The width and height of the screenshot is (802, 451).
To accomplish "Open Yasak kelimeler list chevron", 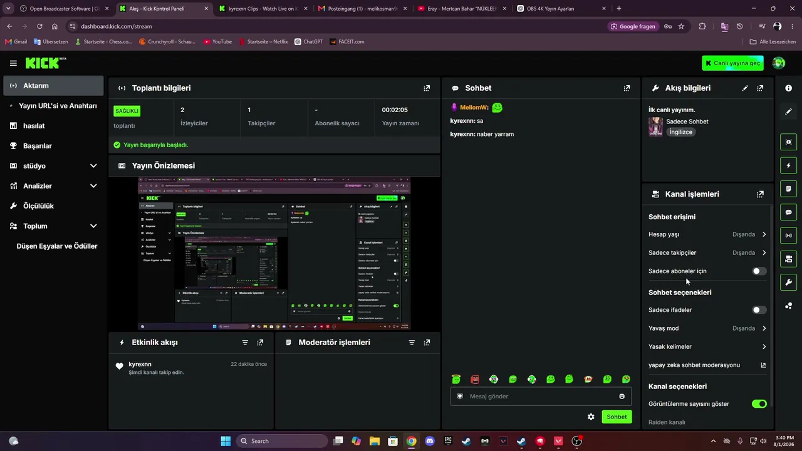I will pos(764,347).
